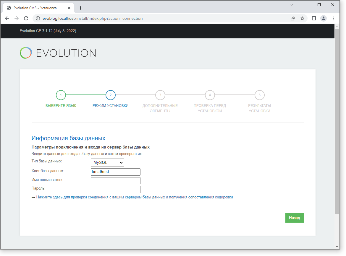Reload the page with refresh icon
Image resolution: width=346 pixels, height=256 pixels.
26,18
